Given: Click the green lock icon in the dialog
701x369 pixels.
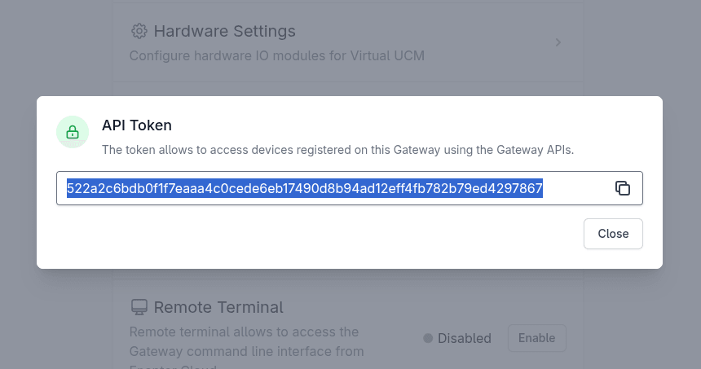Looking at the screenshot, I should [73, 132].
